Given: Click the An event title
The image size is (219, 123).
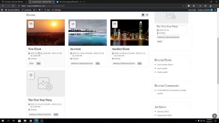Looking at the screenshot, I should pyautogui.click(x=75, y=49).
